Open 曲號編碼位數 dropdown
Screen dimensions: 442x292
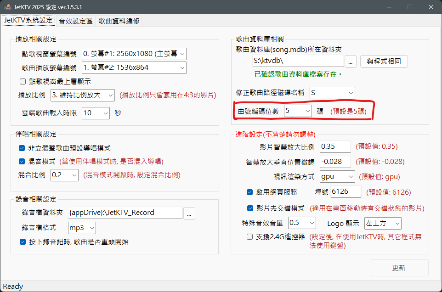[298, 111]
